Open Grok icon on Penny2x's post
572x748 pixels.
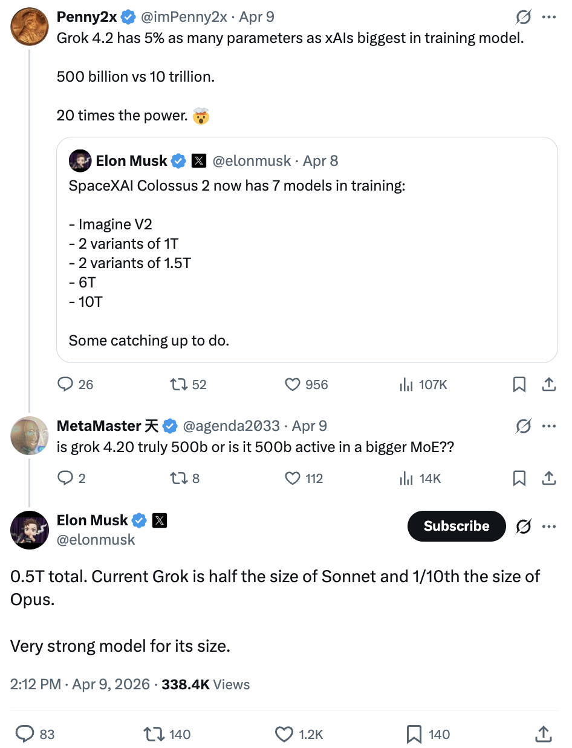pyautogui.click(x=524, y=18)
